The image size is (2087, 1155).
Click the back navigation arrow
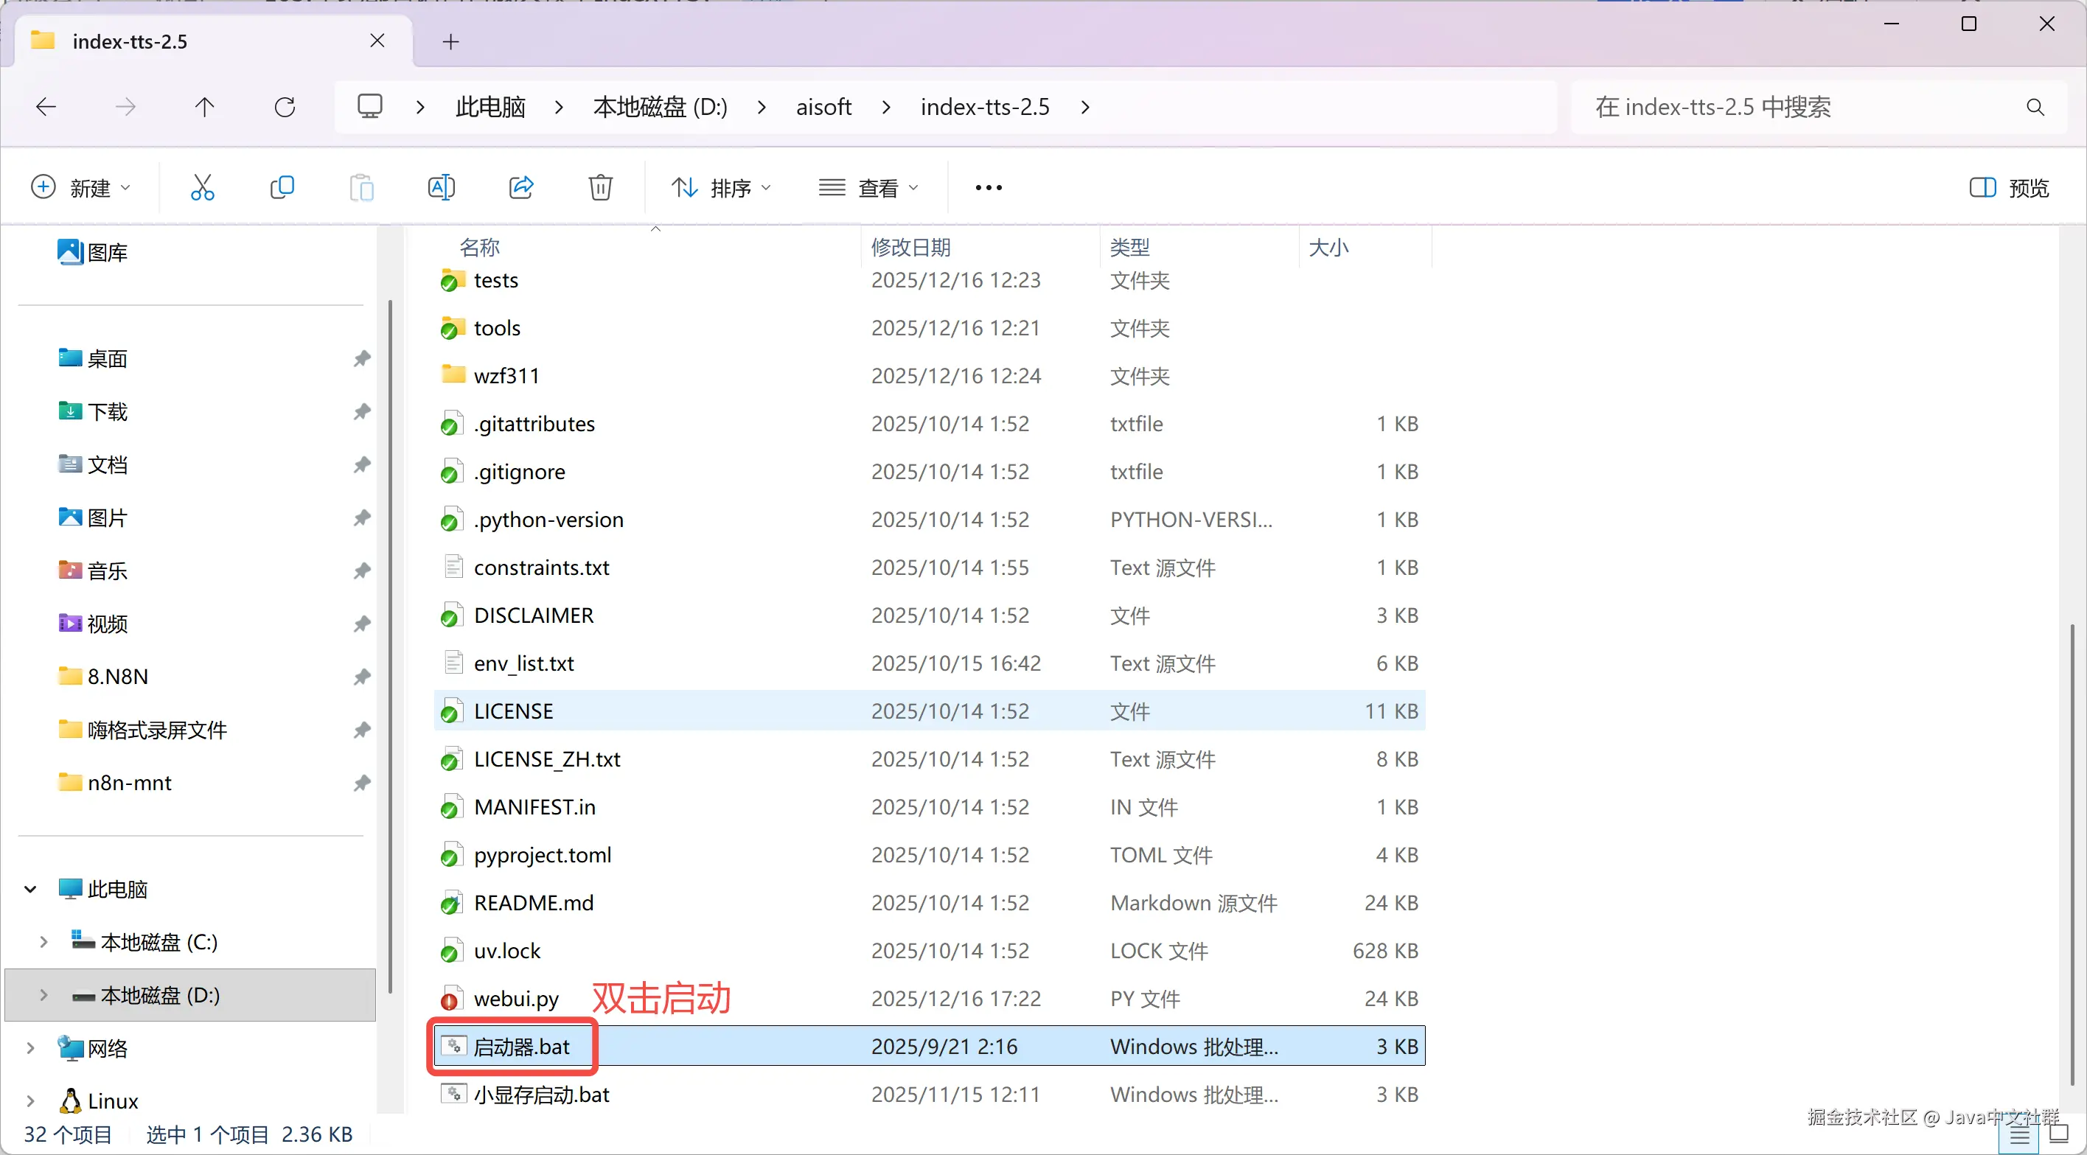click(x=46, y=107)
